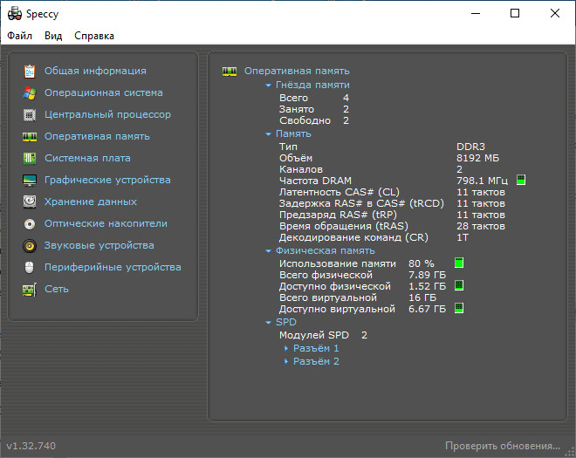Viewport: 576px width, 458px height.
Task: Collapse the Память section
Action: click(268, 134)
